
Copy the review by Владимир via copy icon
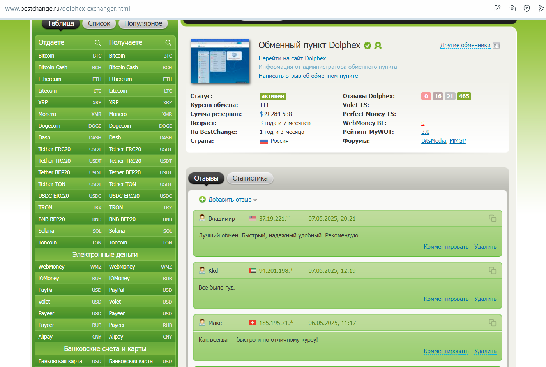point(493,218)
